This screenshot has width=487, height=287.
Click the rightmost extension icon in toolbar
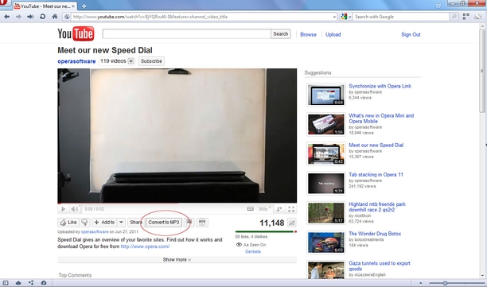coord(478,17)
